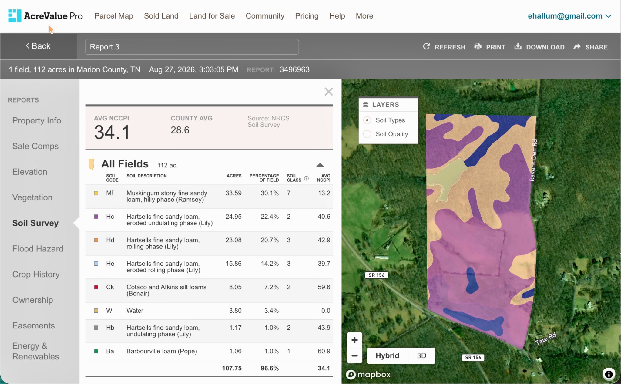The image size is (621, 384).
Task: Click the Ck red soil swatch
Action: 96,287
